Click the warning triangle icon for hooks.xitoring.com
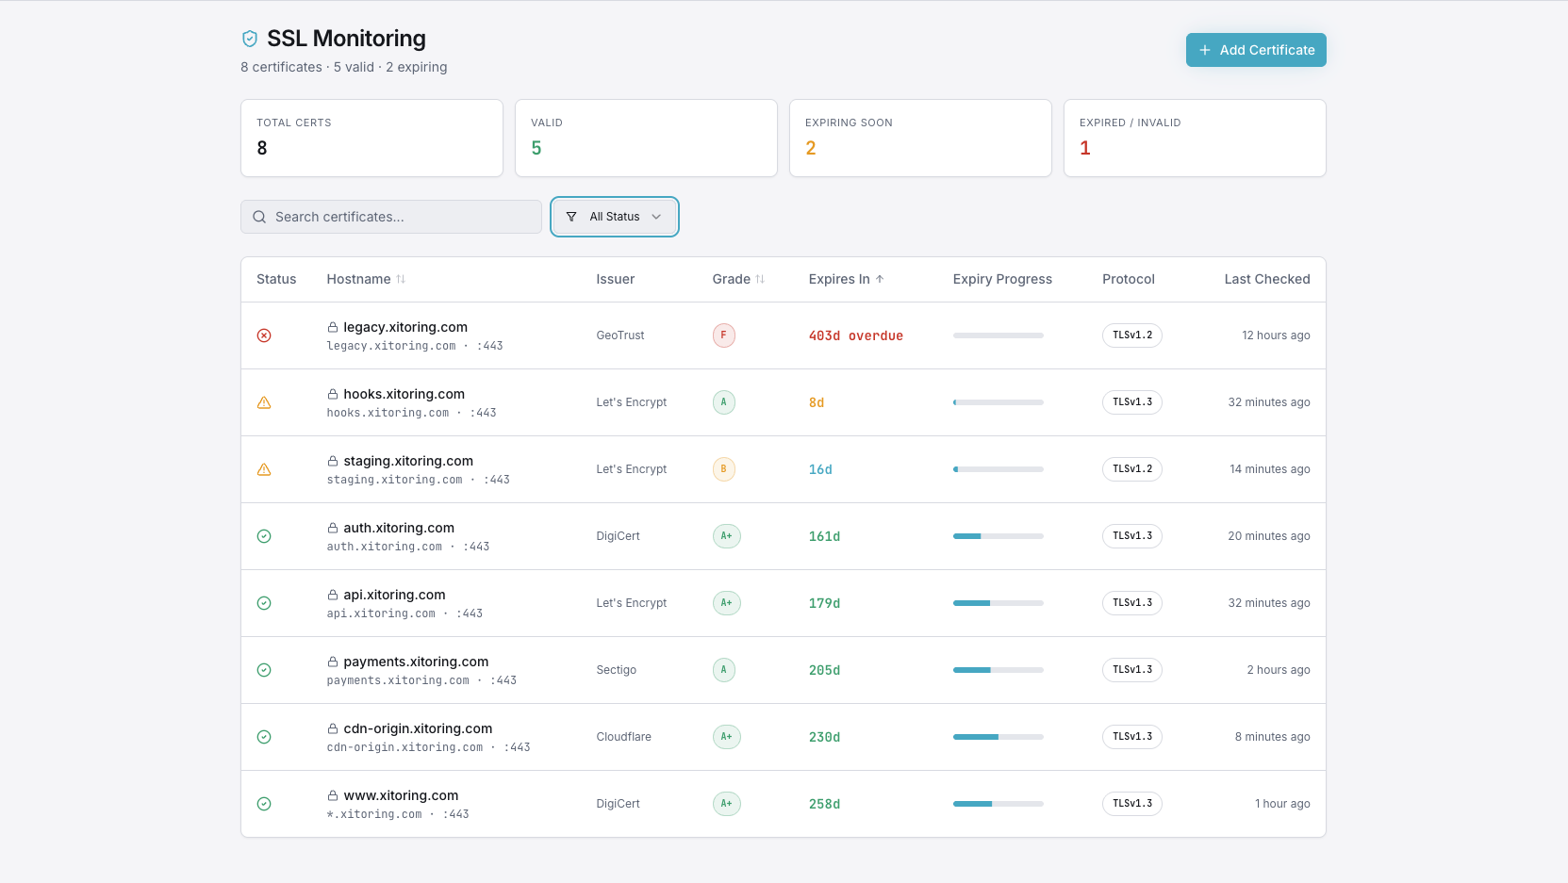The image size is (1568, 883). pyautogui.click(x=264, y=402)
